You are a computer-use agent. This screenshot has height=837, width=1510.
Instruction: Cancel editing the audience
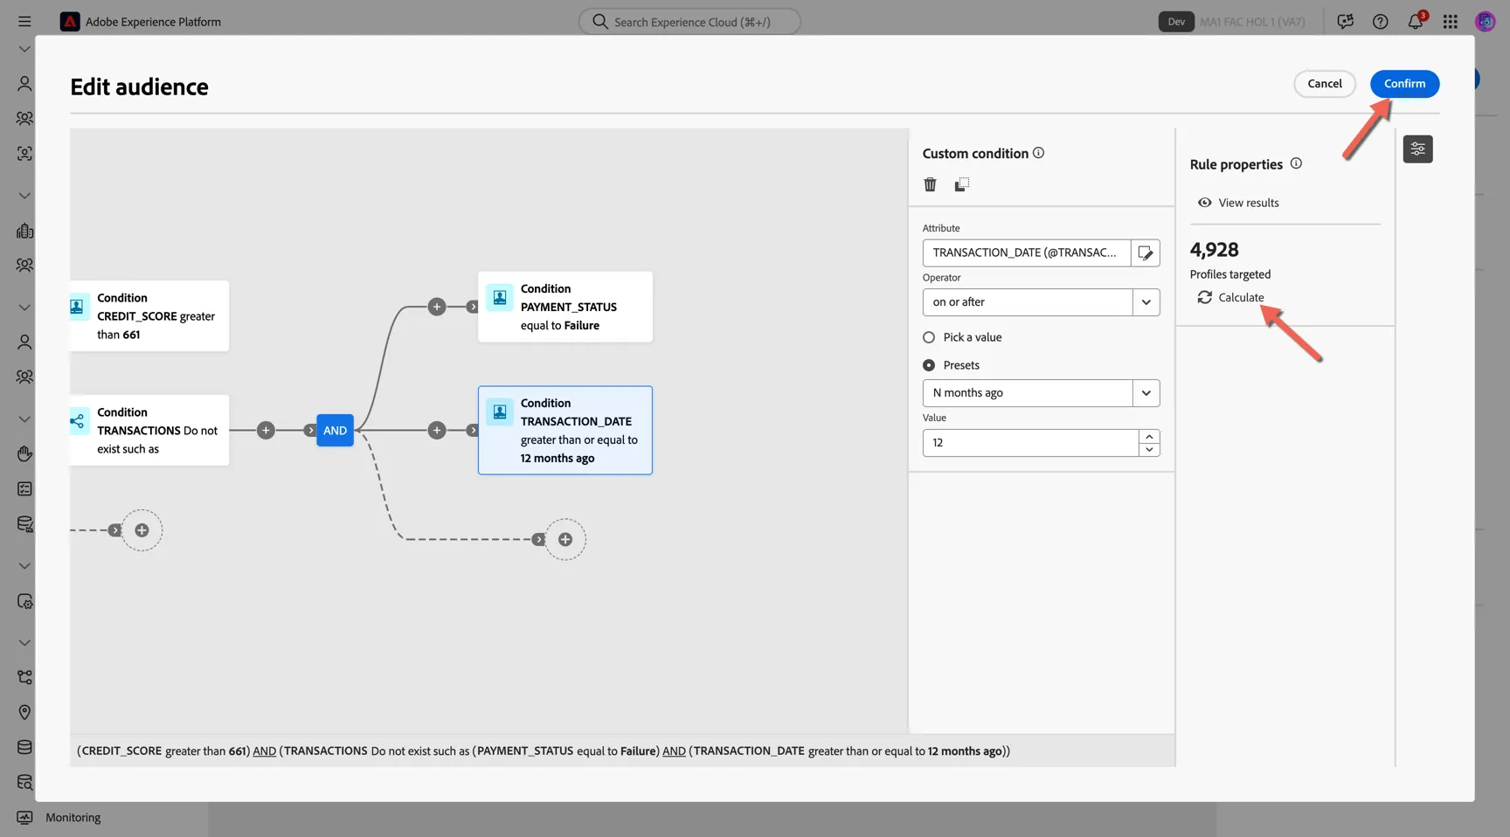(x=1324, y=84)
